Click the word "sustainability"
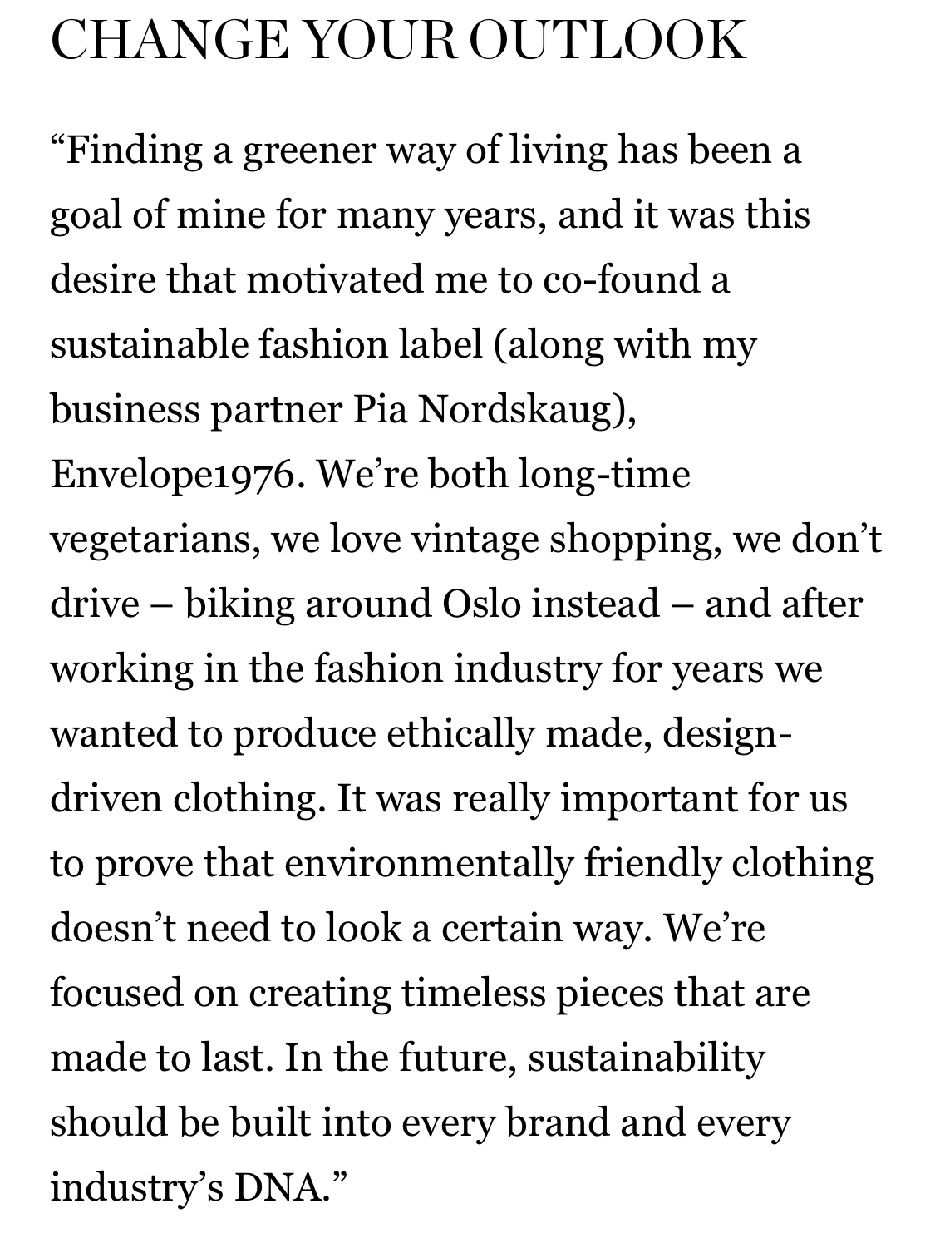The height and width of the screenshot is (1238, 935). 646,1058
